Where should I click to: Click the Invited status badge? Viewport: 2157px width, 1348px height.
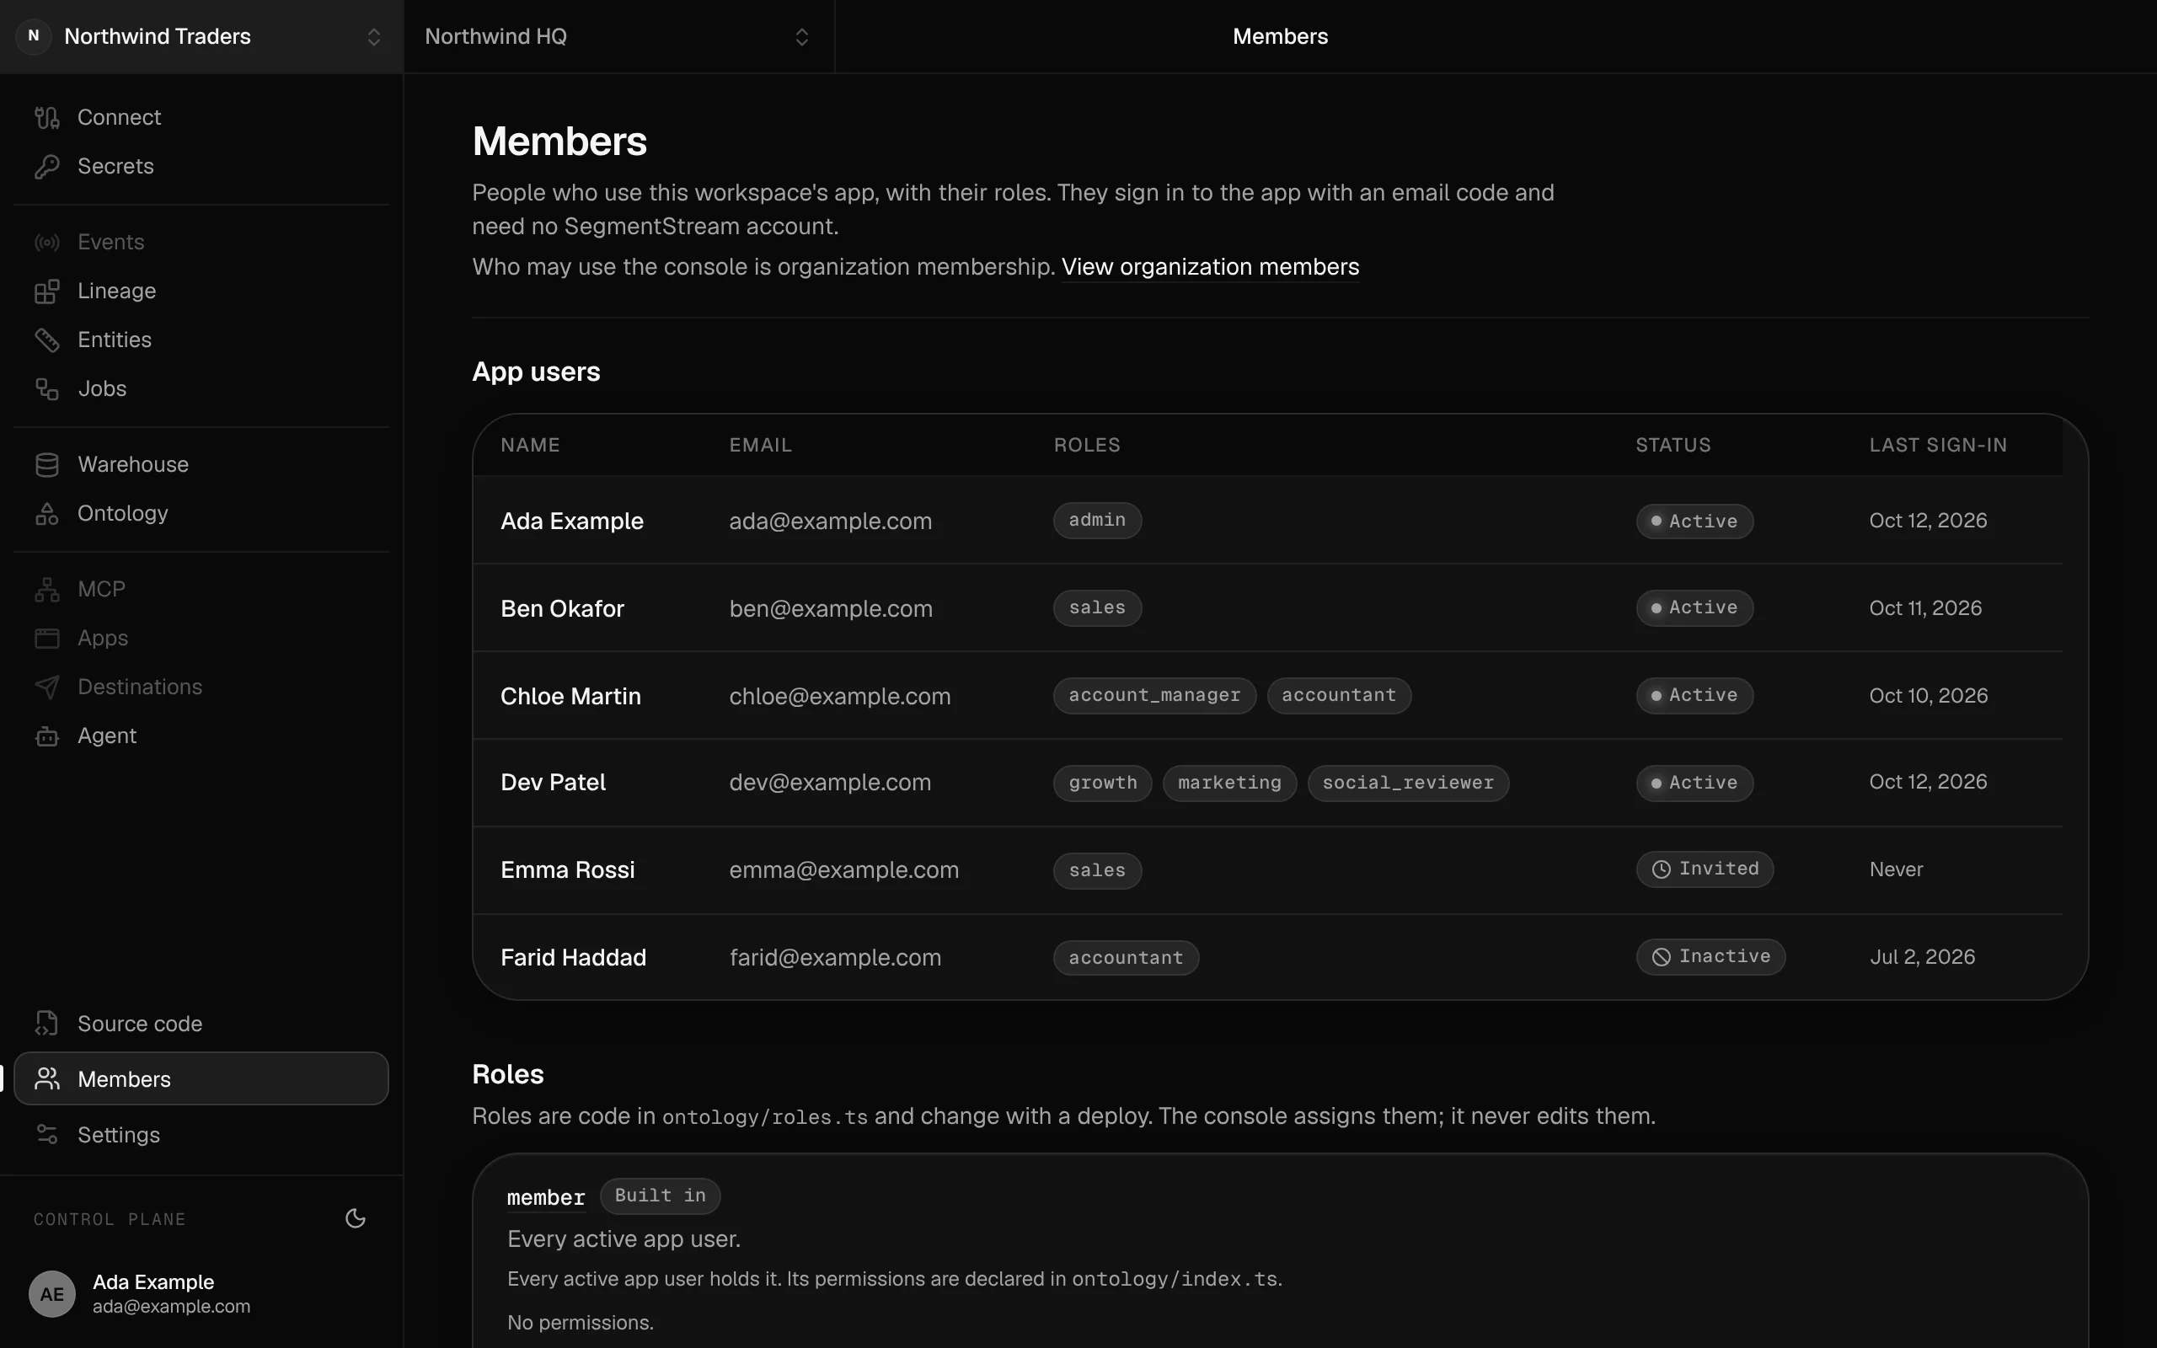(x=1705, y=869)
